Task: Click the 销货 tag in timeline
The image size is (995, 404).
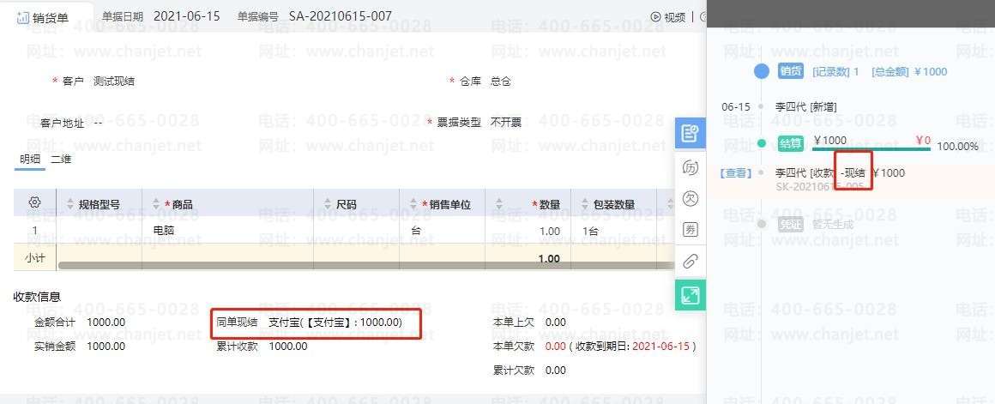Action: point(791,71)
